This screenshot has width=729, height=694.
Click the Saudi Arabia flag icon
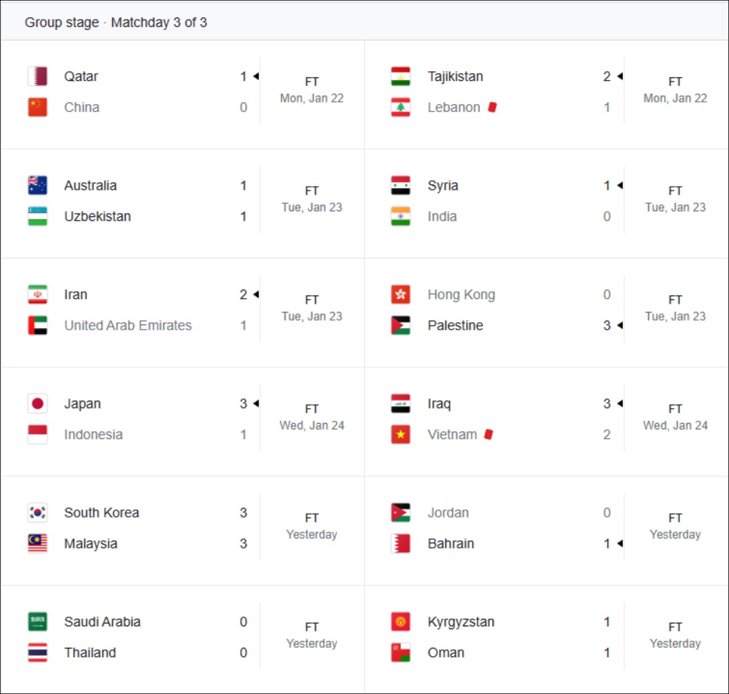38,622
